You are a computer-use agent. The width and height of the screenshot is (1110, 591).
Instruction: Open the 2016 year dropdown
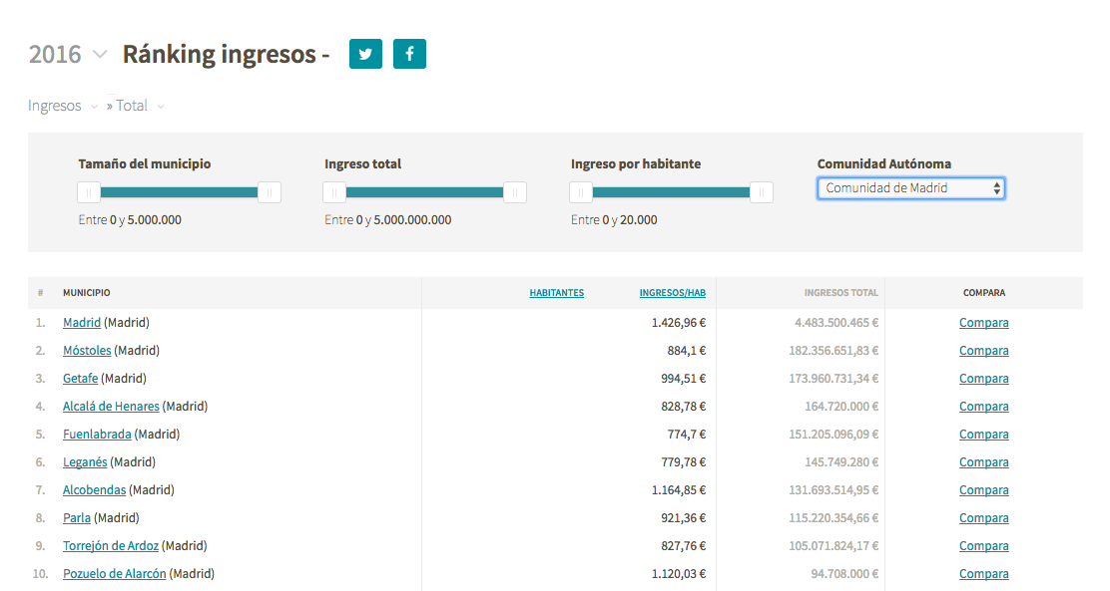(x=68, y=54)
